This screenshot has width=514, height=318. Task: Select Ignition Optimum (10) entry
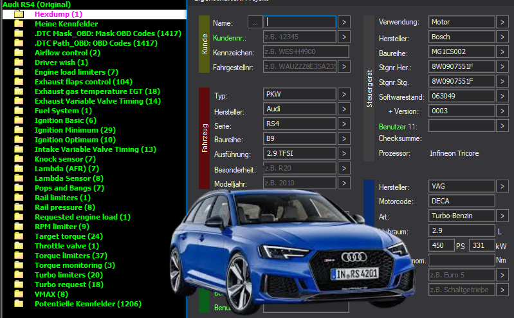pyautogui.click(x=75, y=140)
